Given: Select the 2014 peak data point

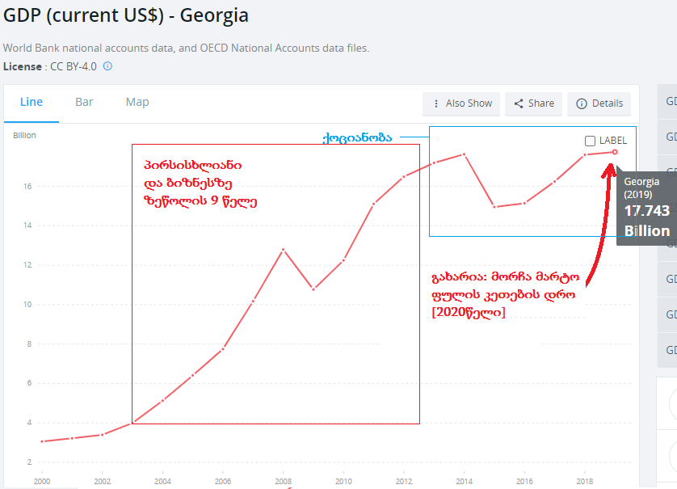Looking at the screenshot, I should (x=465, y=154).
